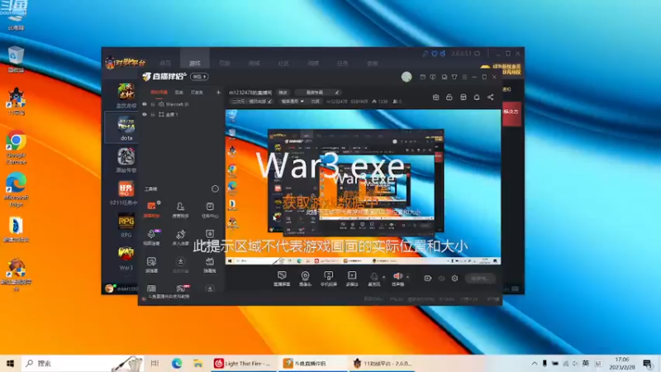Open the lock icon above the preview
The height and width of the screenshot is (372, 661).
tap(449, 98)
